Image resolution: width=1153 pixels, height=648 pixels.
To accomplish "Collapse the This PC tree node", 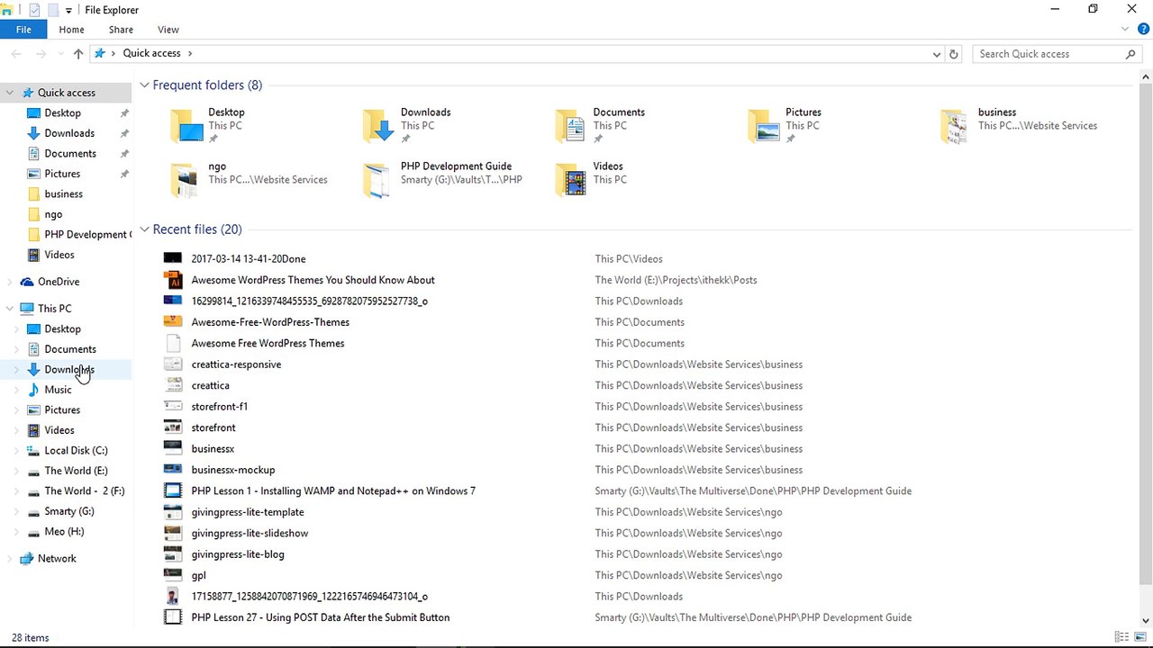I will point(10,309).
